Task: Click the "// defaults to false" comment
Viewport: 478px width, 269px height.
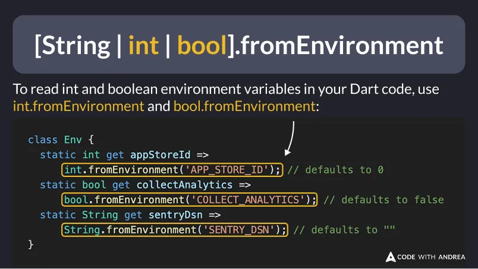Action: click(x=384, y=200)
